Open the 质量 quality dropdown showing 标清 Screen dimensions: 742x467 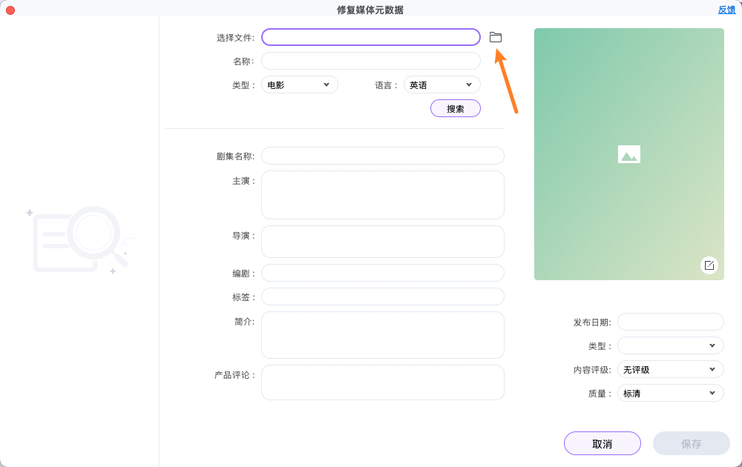click(x=670, y=392)
